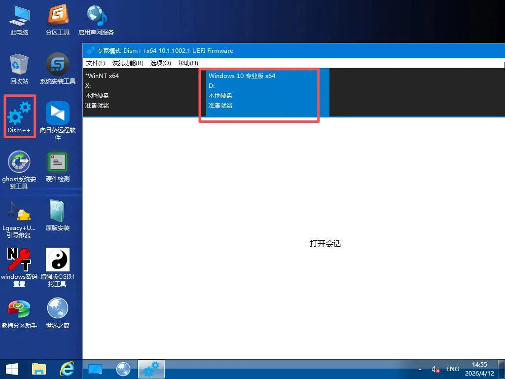Open File Explorer in the taskbar
The width and height of the screenshot is (505, 379).
(x=39, y=369)
